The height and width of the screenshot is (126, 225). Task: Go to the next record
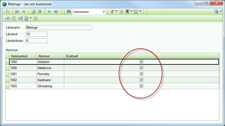[x=49, y=12]
